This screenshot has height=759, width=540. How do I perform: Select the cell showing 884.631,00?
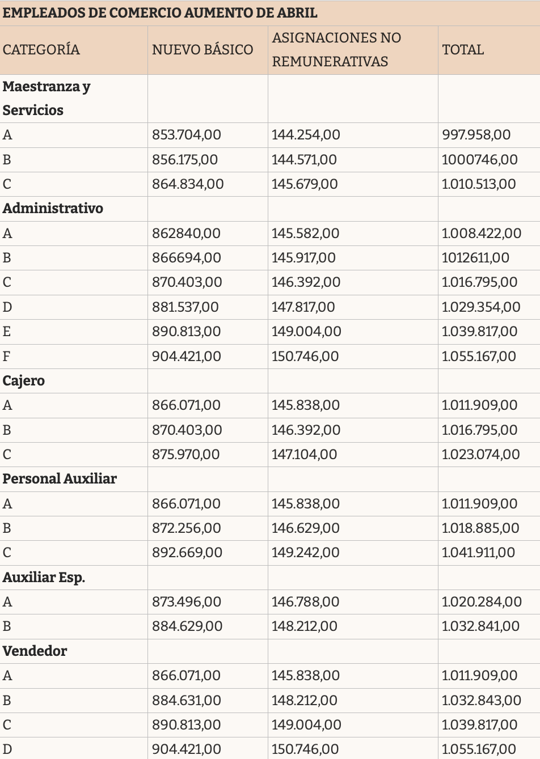pos(187,701)
